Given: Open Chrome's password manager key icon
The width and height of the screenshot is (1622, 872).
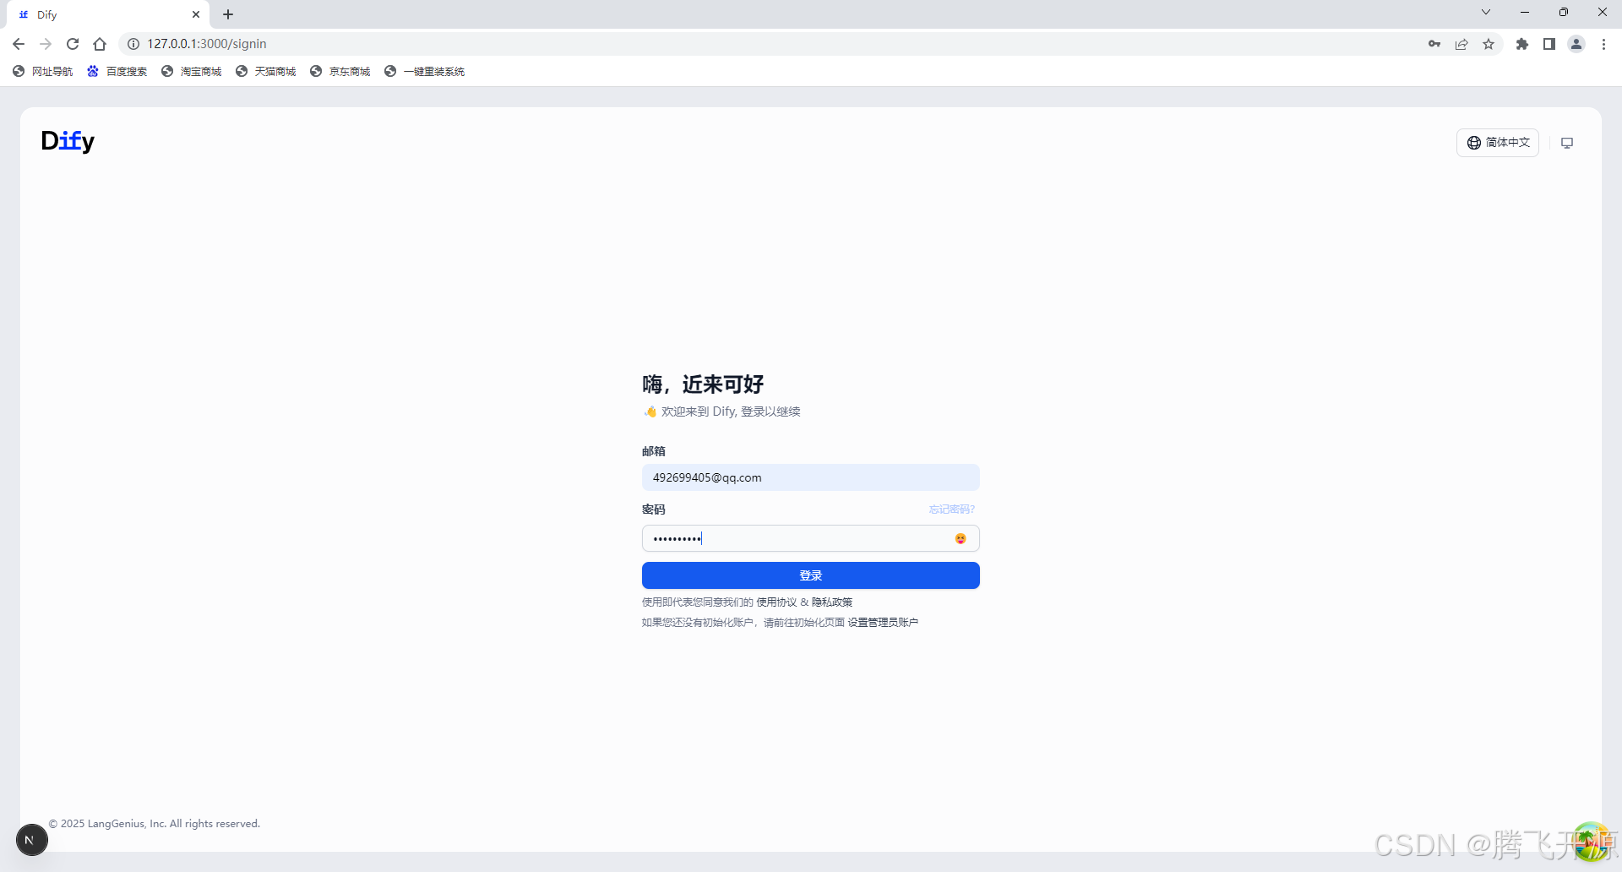Looking at the screenshot, I should click(1434, 43).
